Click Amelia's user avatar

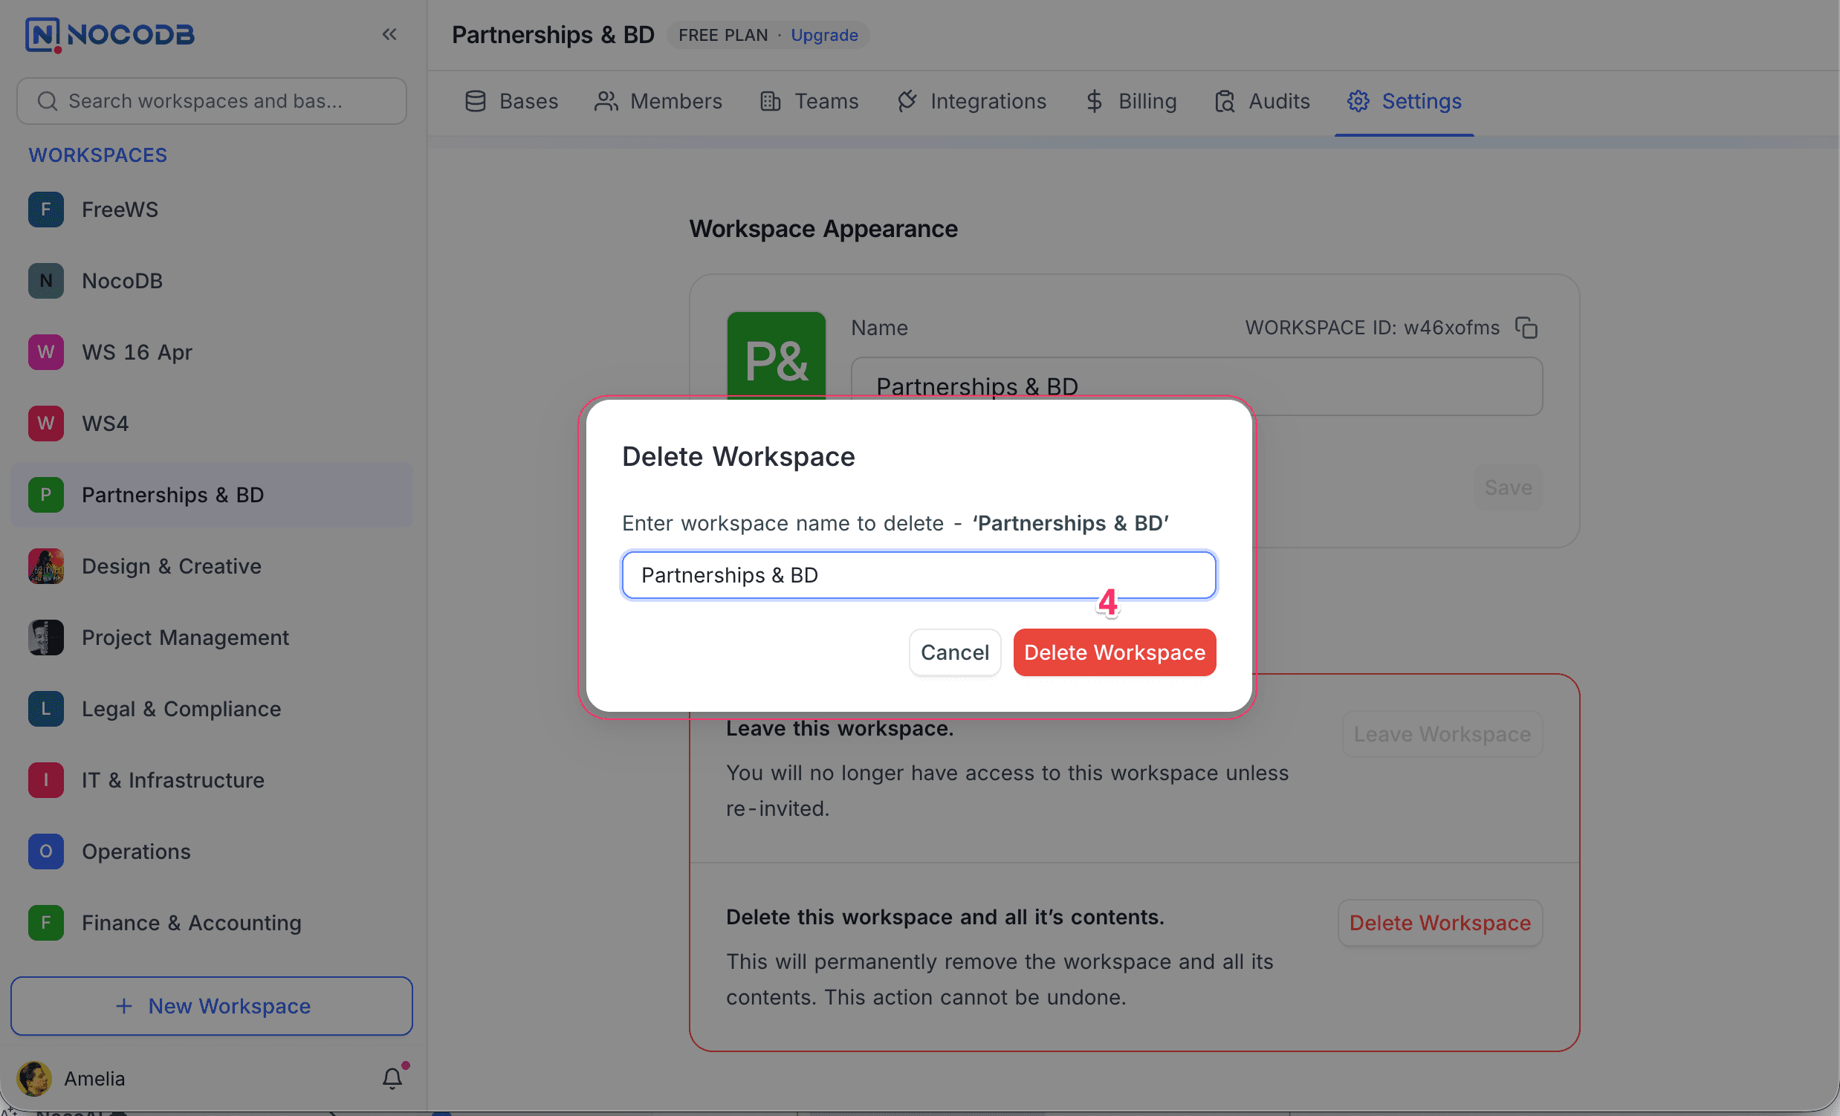pyautogui.click(x=33, y=1078)
